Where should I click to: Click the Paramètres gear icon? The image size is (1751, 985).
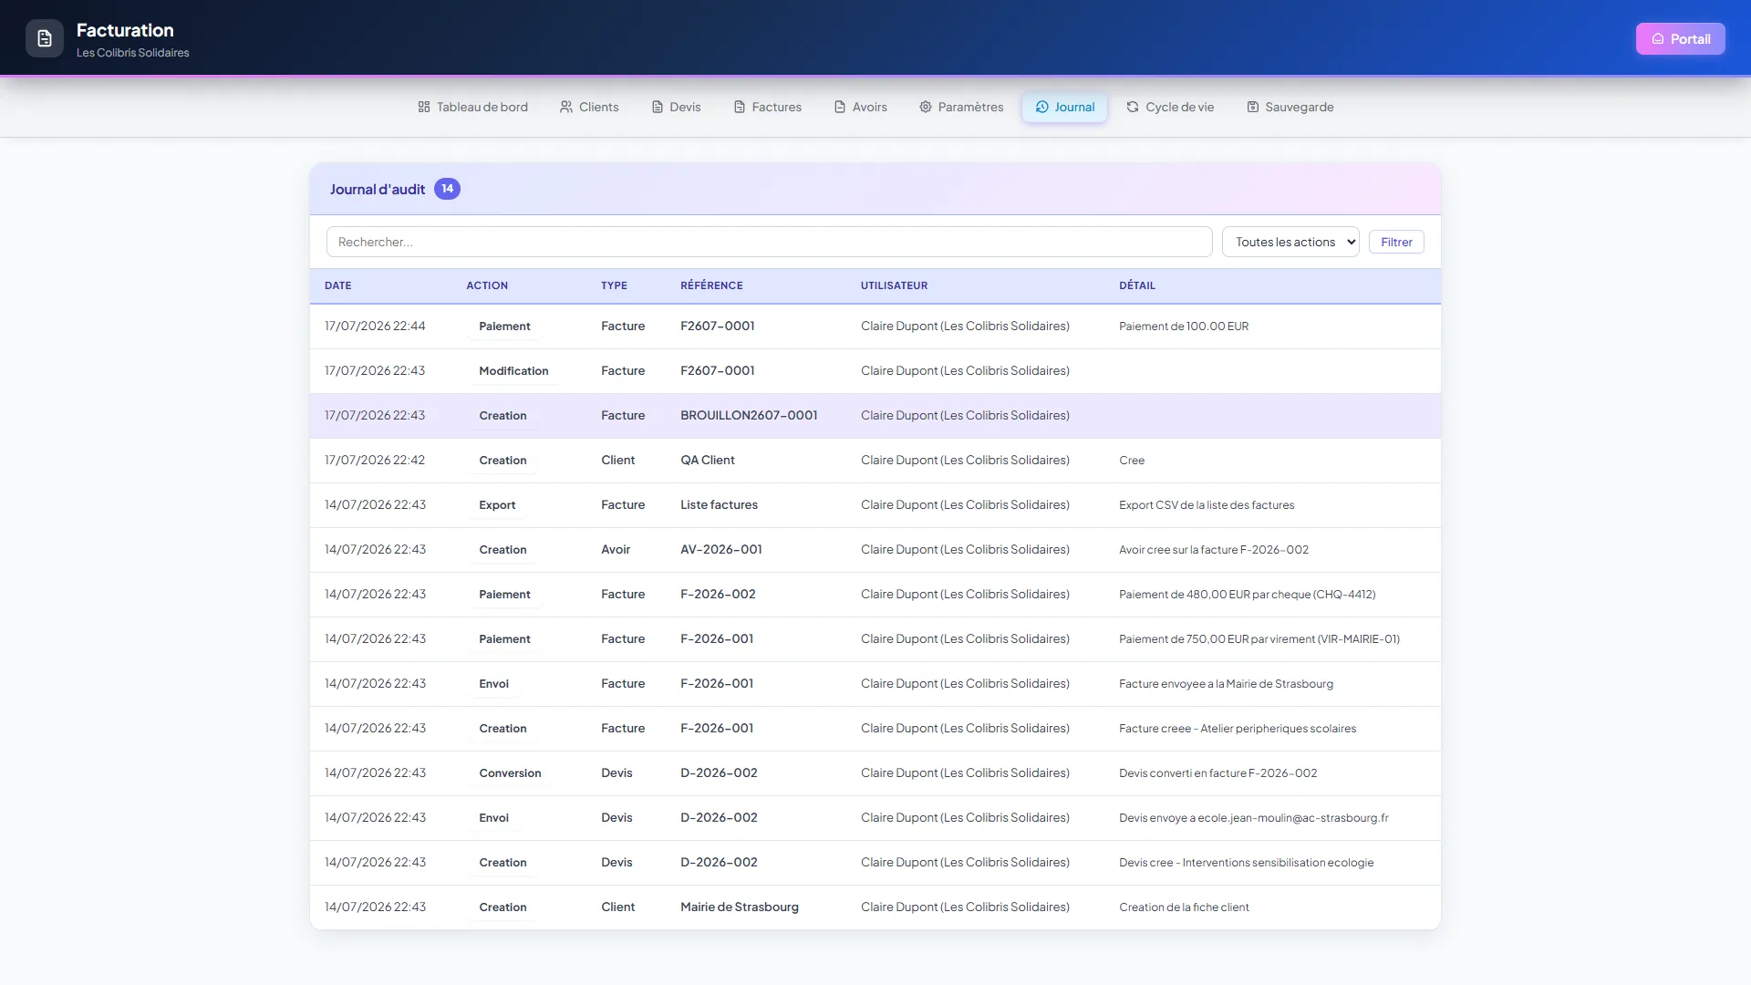tap(926, 107)
